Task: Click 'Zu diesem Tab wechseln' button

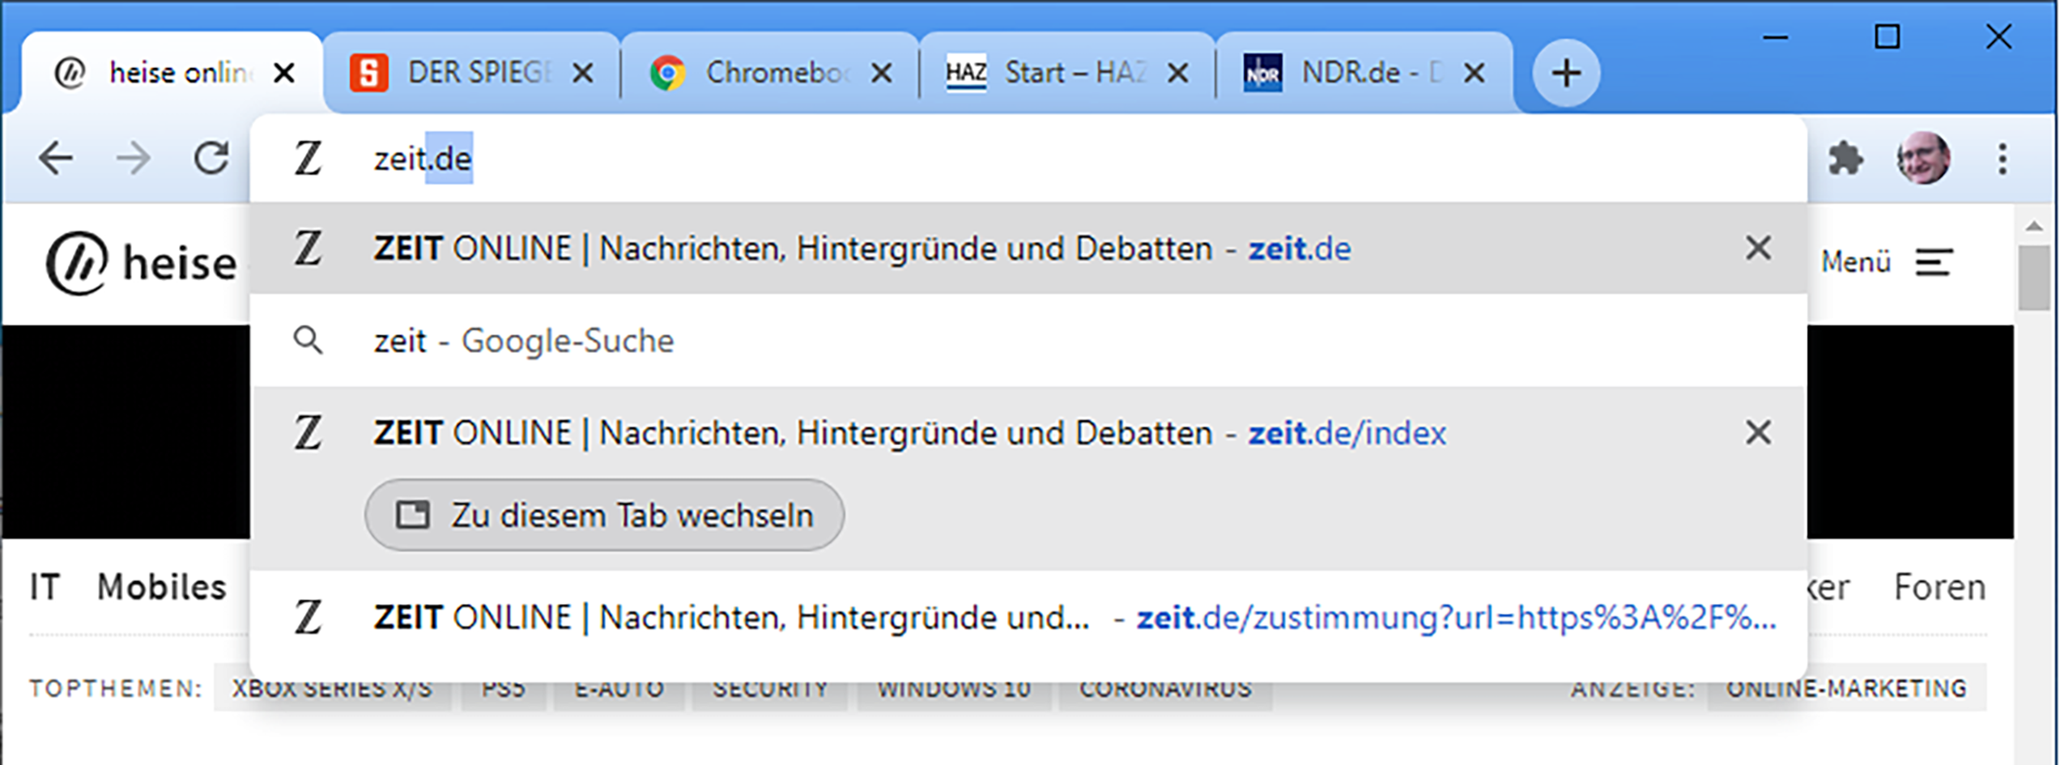Action: click(x=605, y=516)
